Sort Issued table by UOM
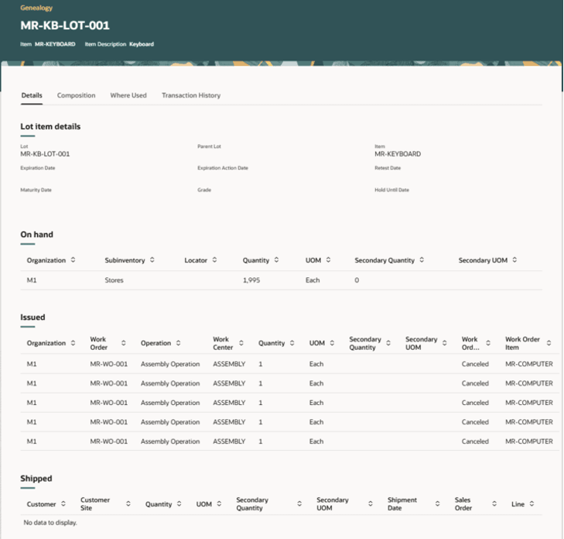This screenshot has height=539, width=564. (332, 343)
